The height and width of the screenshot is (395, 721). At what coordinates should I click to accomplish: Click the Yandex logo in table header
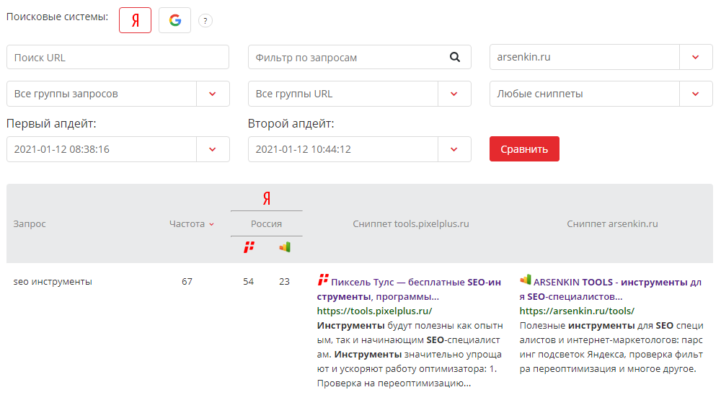pyautogui.click(x=267, y=198)
